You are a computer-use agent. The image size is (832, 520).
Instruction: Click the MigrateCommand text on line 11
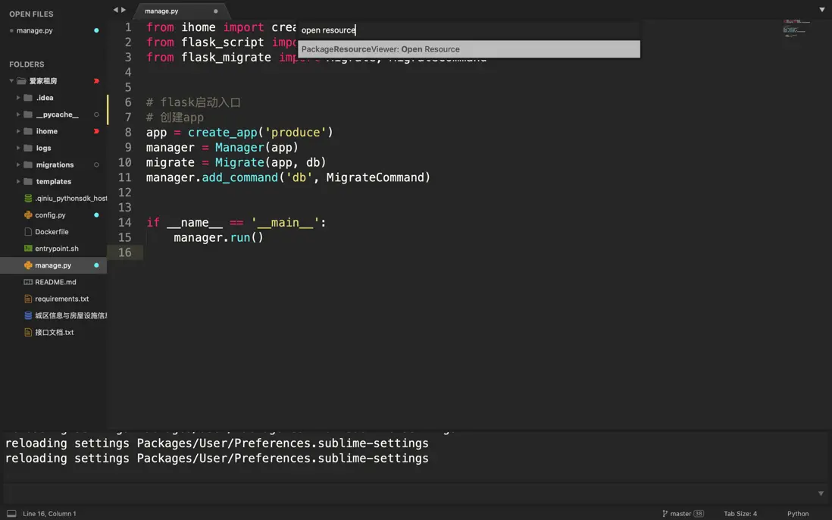pos(374,177)
